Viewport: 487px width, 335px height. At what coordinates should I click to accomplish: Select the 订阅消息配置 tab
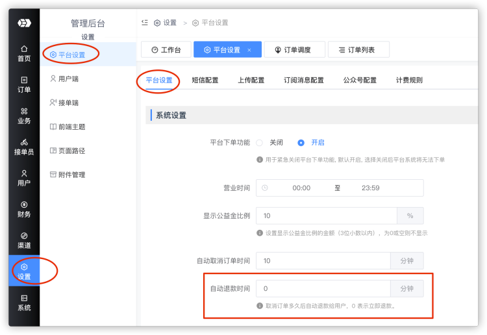coord(304,80)
